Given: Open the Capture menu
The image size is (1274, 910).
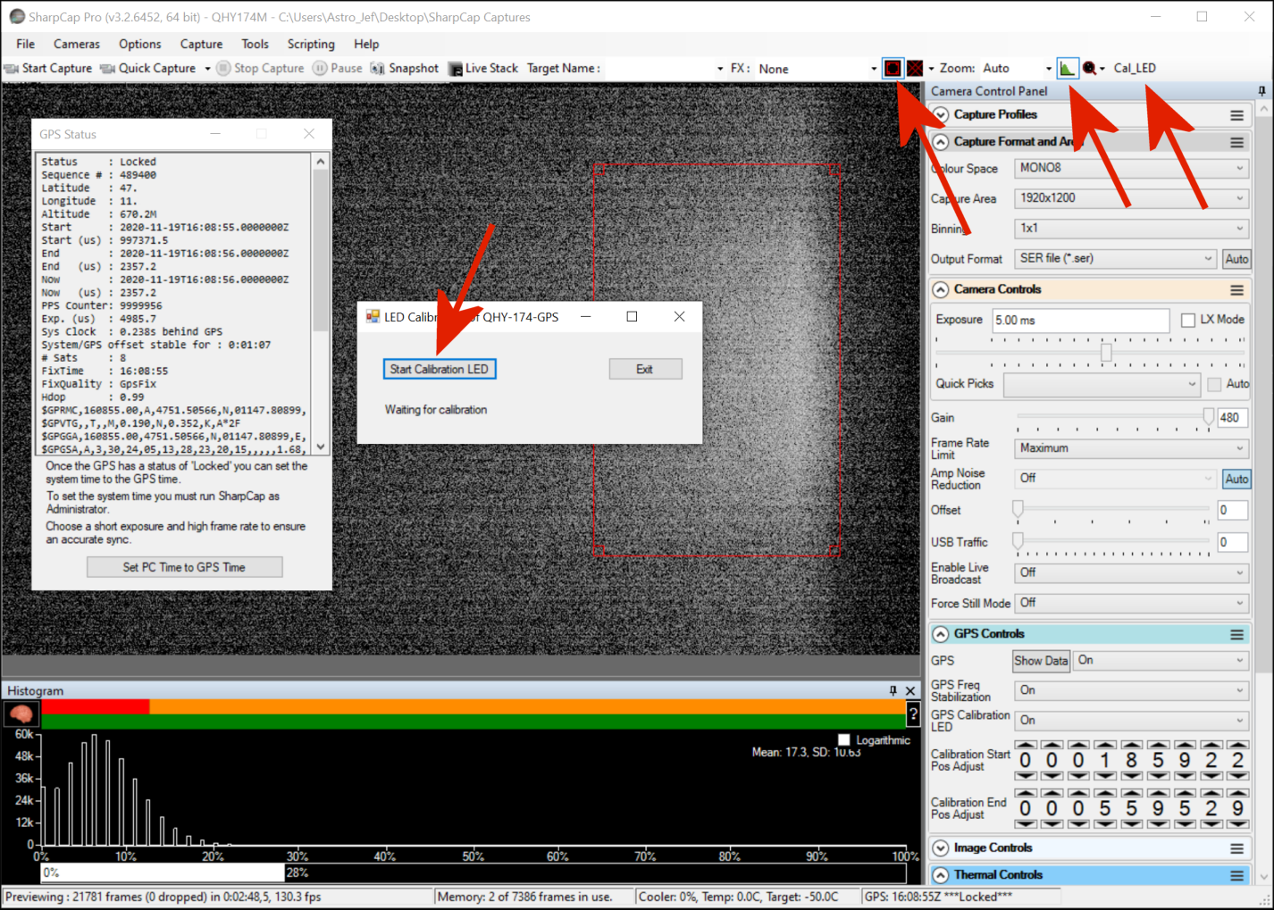Looking at the screenshot, I should click(201, 44).
